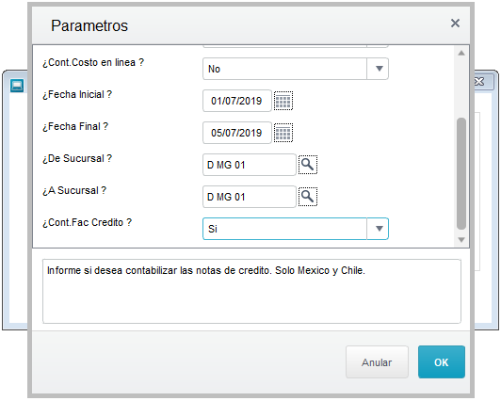Click the scrollbar down arrow in the parameters list

pyautogui.click(x=461, y=239)
